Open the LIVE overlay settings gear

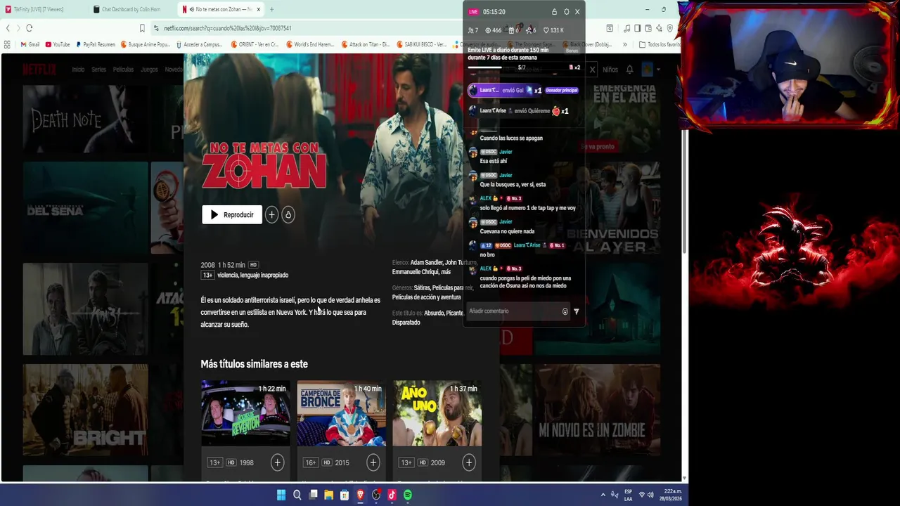pos(566,12)
